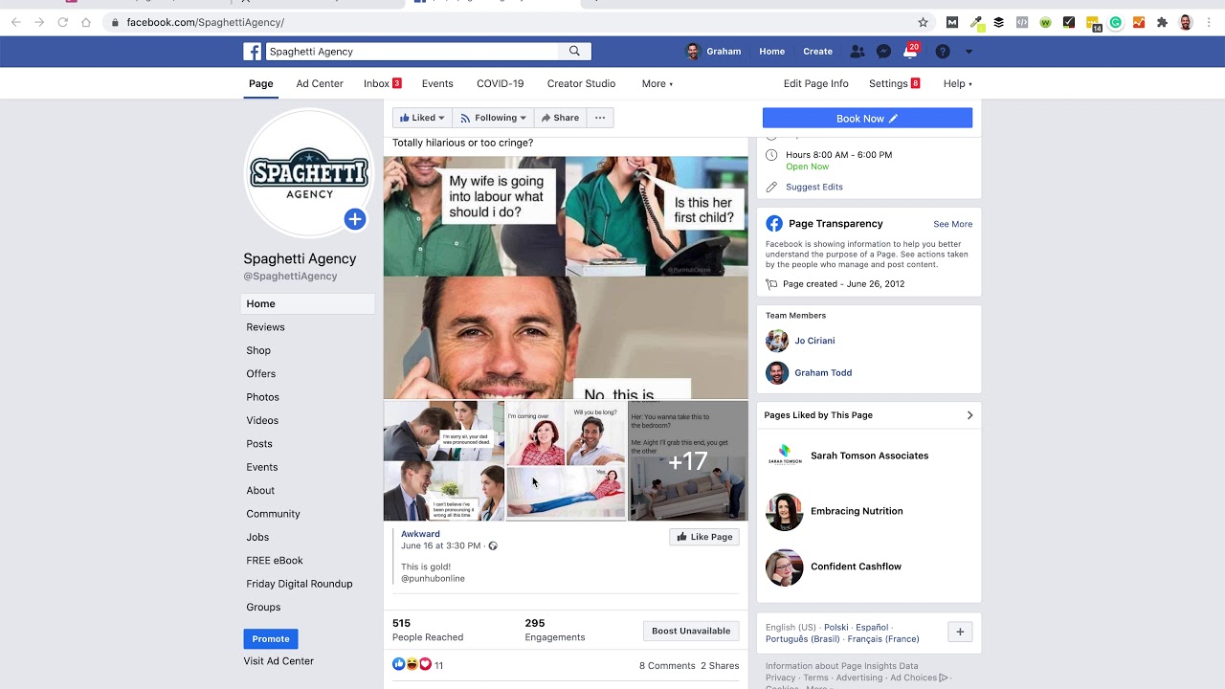Click the add language plus button

[960, 632]
